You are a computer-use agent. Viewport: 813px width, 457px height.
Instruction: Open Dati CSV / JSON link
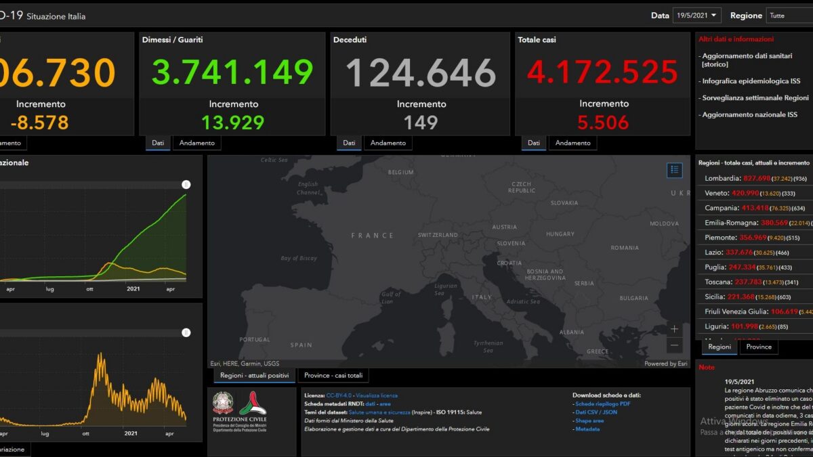[596, 412]
